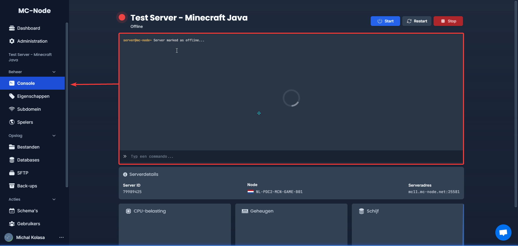Open the Spelers page
518x246 pixels.
point(32,122)
